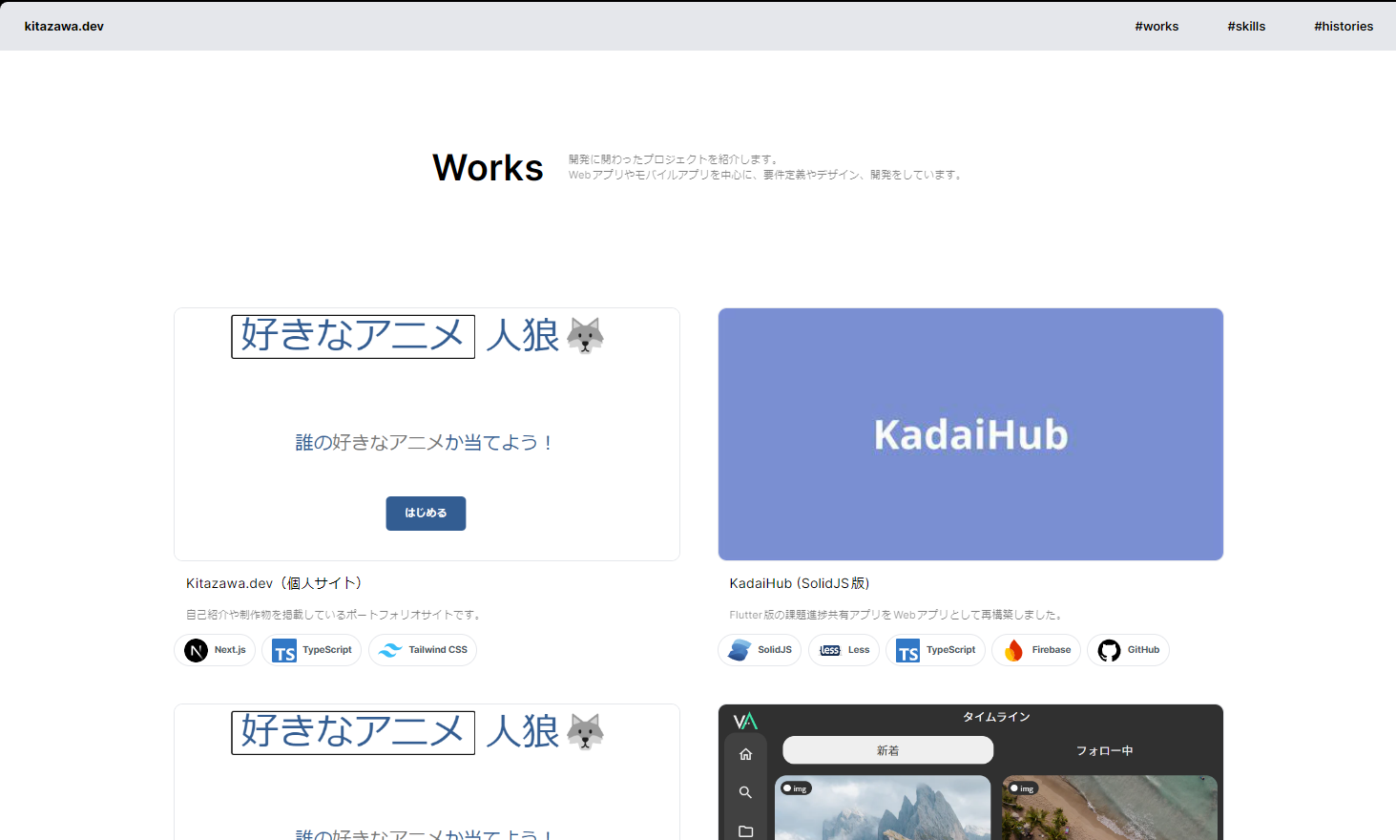Image resolution: width=1396 pixels, height=840 pixels.
Task: Click the 好きなアニメ boxed title in first card
Action: (353, 336)
